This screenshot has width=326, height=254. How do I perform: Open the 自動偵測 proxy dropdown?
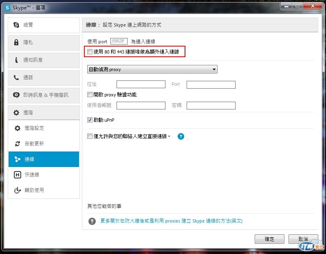point(152,69)
